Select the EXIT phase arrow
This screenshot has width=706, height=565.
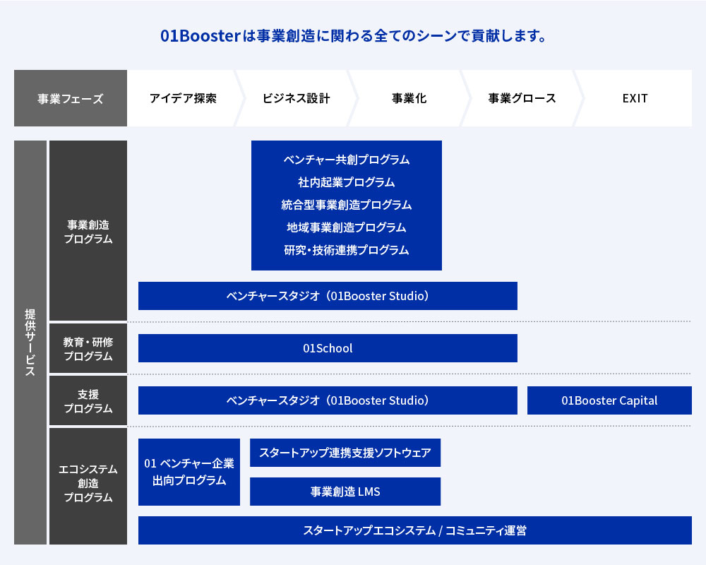pyautogui.click(x=635, y=98)
